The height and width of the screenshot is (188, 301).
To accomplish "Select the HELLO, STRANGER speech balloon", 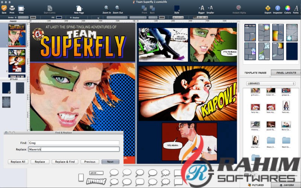I will tap(180, 37).
